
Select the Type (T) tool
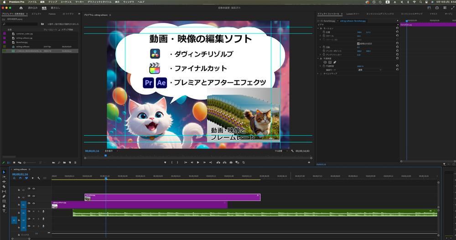(x=4, y=211)
